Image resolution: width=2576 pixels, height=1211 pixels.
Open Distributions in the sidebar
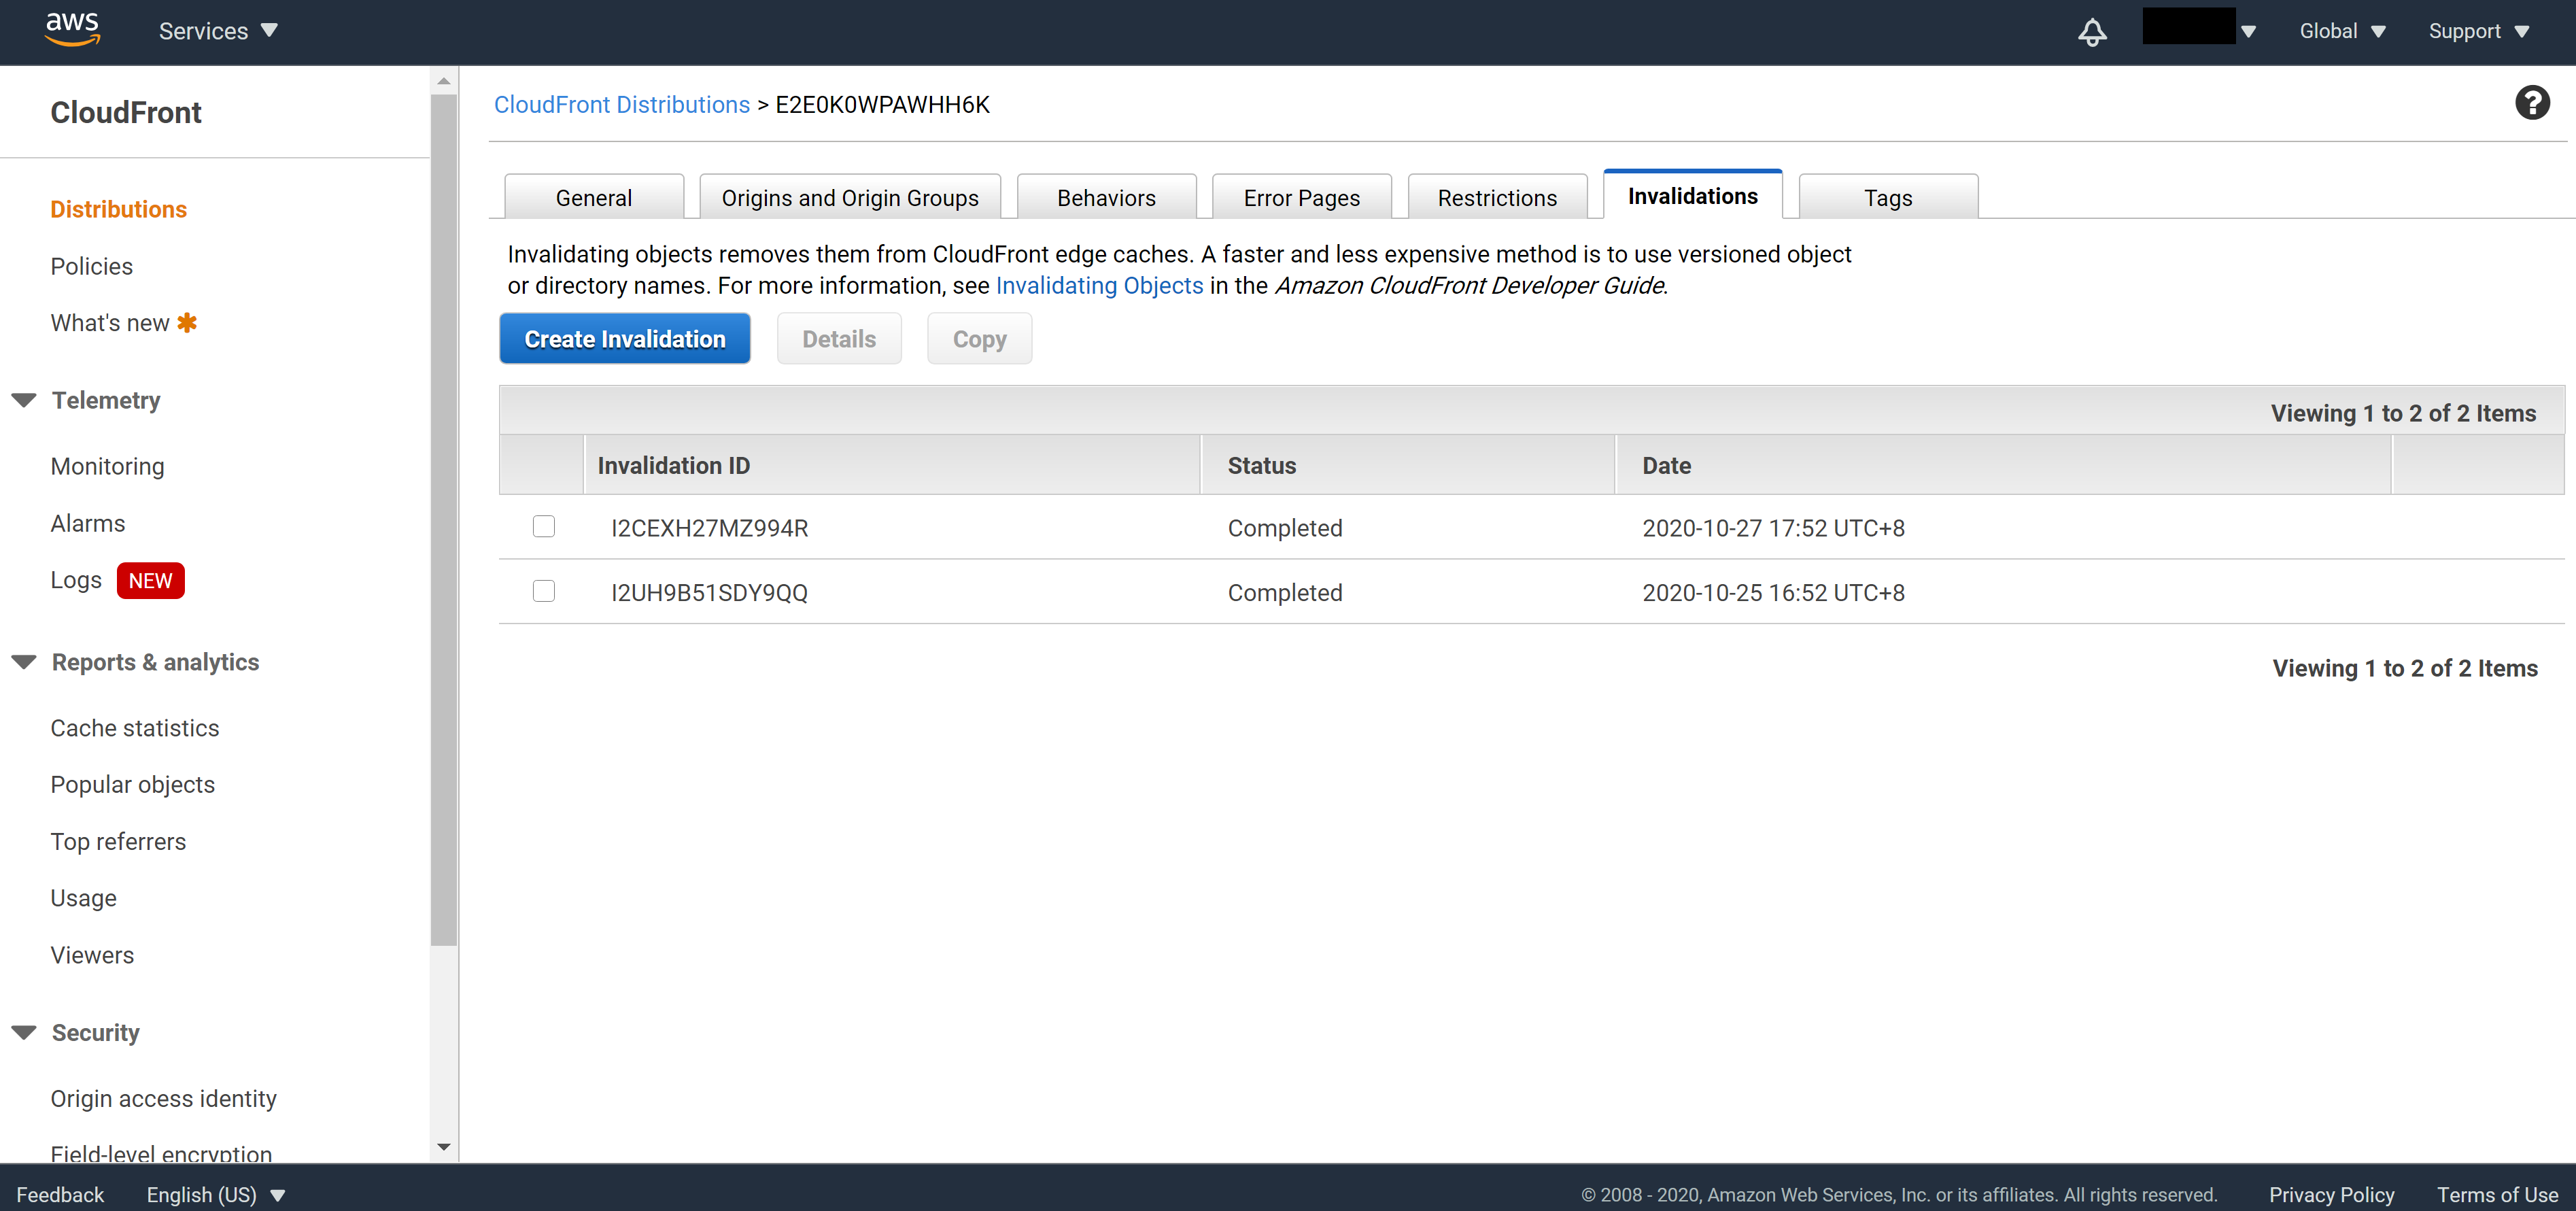[118, 209]
